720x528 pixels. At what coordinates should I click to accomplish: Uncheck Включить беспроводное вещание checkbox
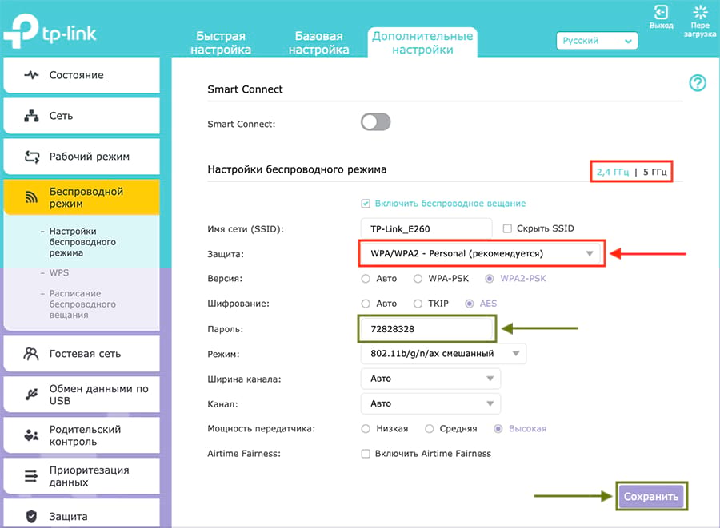tap(366, 204)
